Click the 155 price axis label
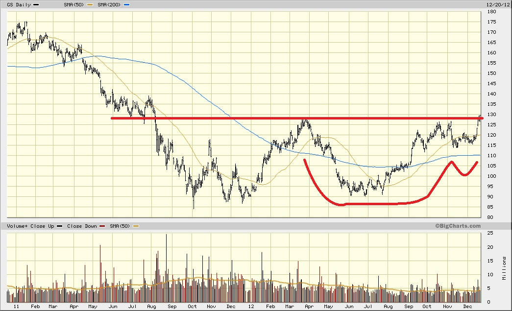The width and height of the screenshot is (512, 311). pos(491,63)
